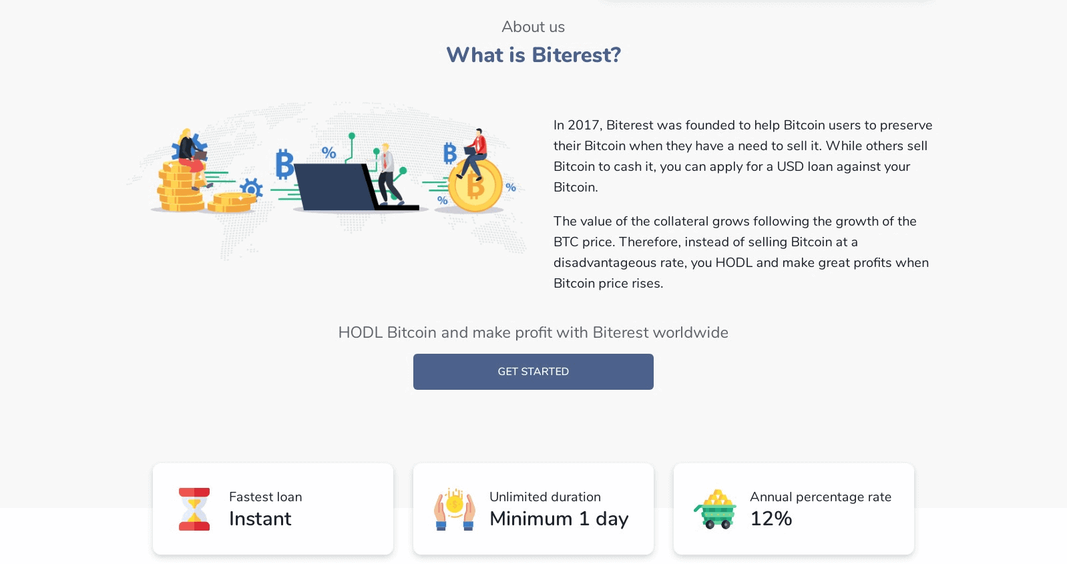1067x564 pixels.
Task: Click the person sitting on gold Bitcoin
Action: pyautogui.click(x=473, y=152)
